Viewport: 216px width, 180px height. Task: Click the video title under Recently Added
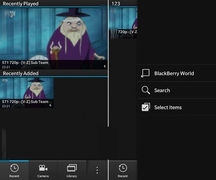tap(25, 102)
